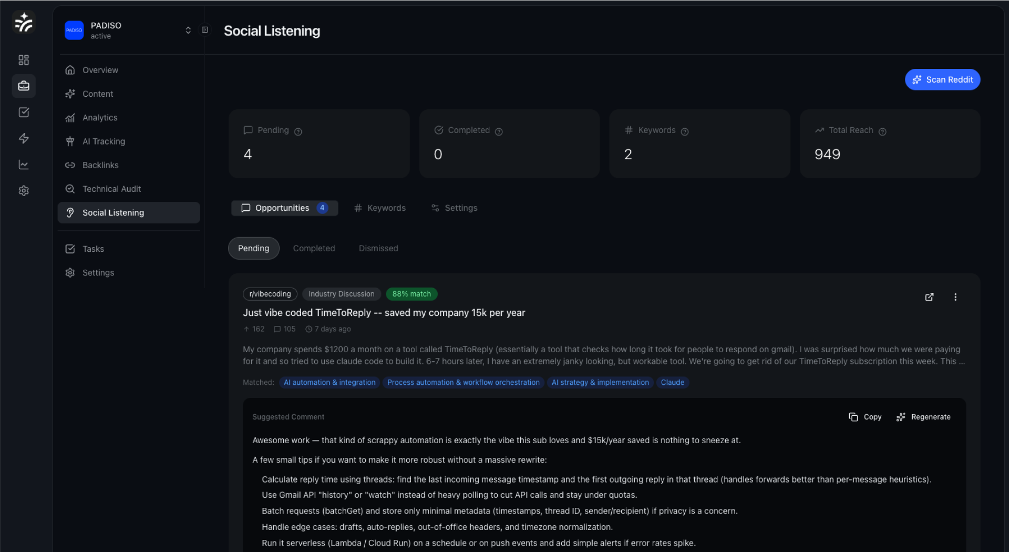Open the line chart icon in left rail

coord(24,165)
